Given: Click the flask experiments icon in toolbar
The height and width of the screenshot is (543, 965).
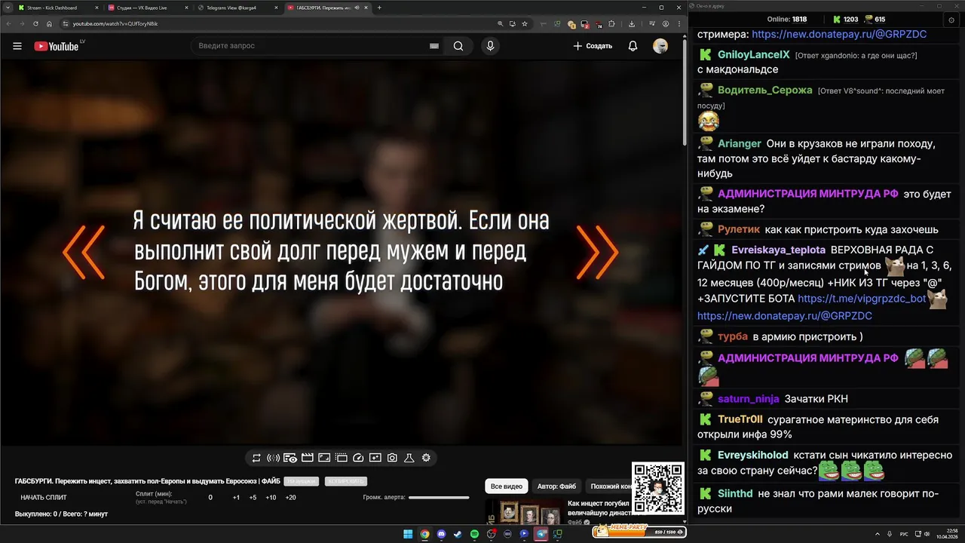Looking at the screenshot, I should pyautogui.click(x=409, y=458).
